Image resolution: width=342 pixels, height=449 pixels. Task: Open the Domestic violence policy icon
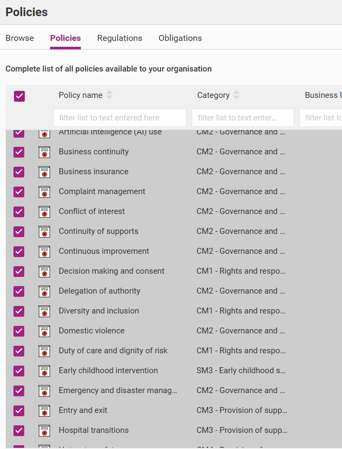point(44,331)
